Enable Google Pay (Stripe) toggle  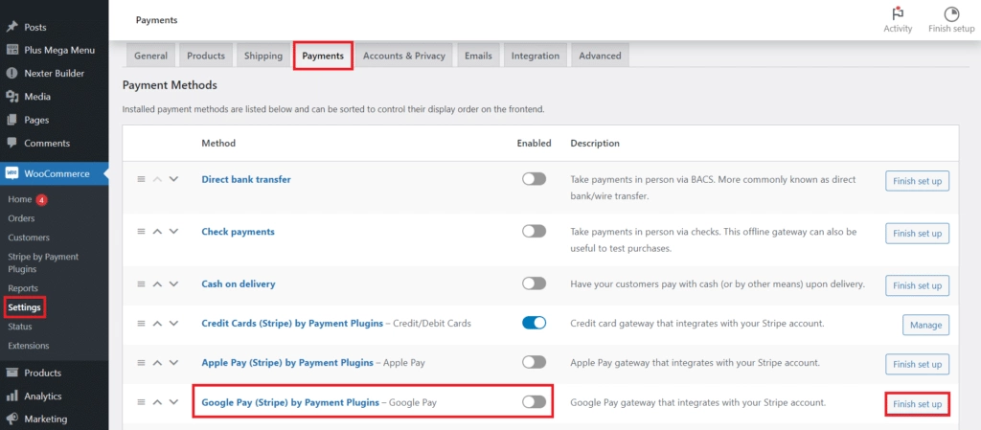click(534, 402)
